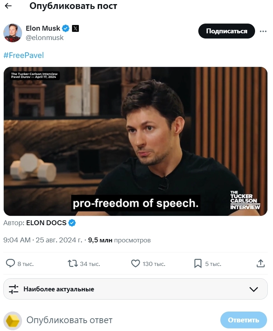
Task: Click the filter sliders icon
Action: 13,289
